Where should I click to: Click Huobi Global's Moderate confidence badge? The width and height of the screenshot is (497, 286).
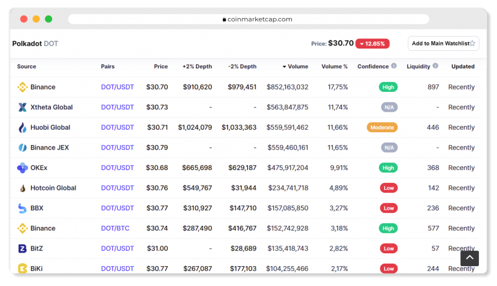[382, 128]
